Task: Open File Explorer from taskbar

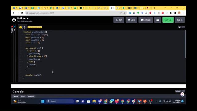Action: [94, 101]
